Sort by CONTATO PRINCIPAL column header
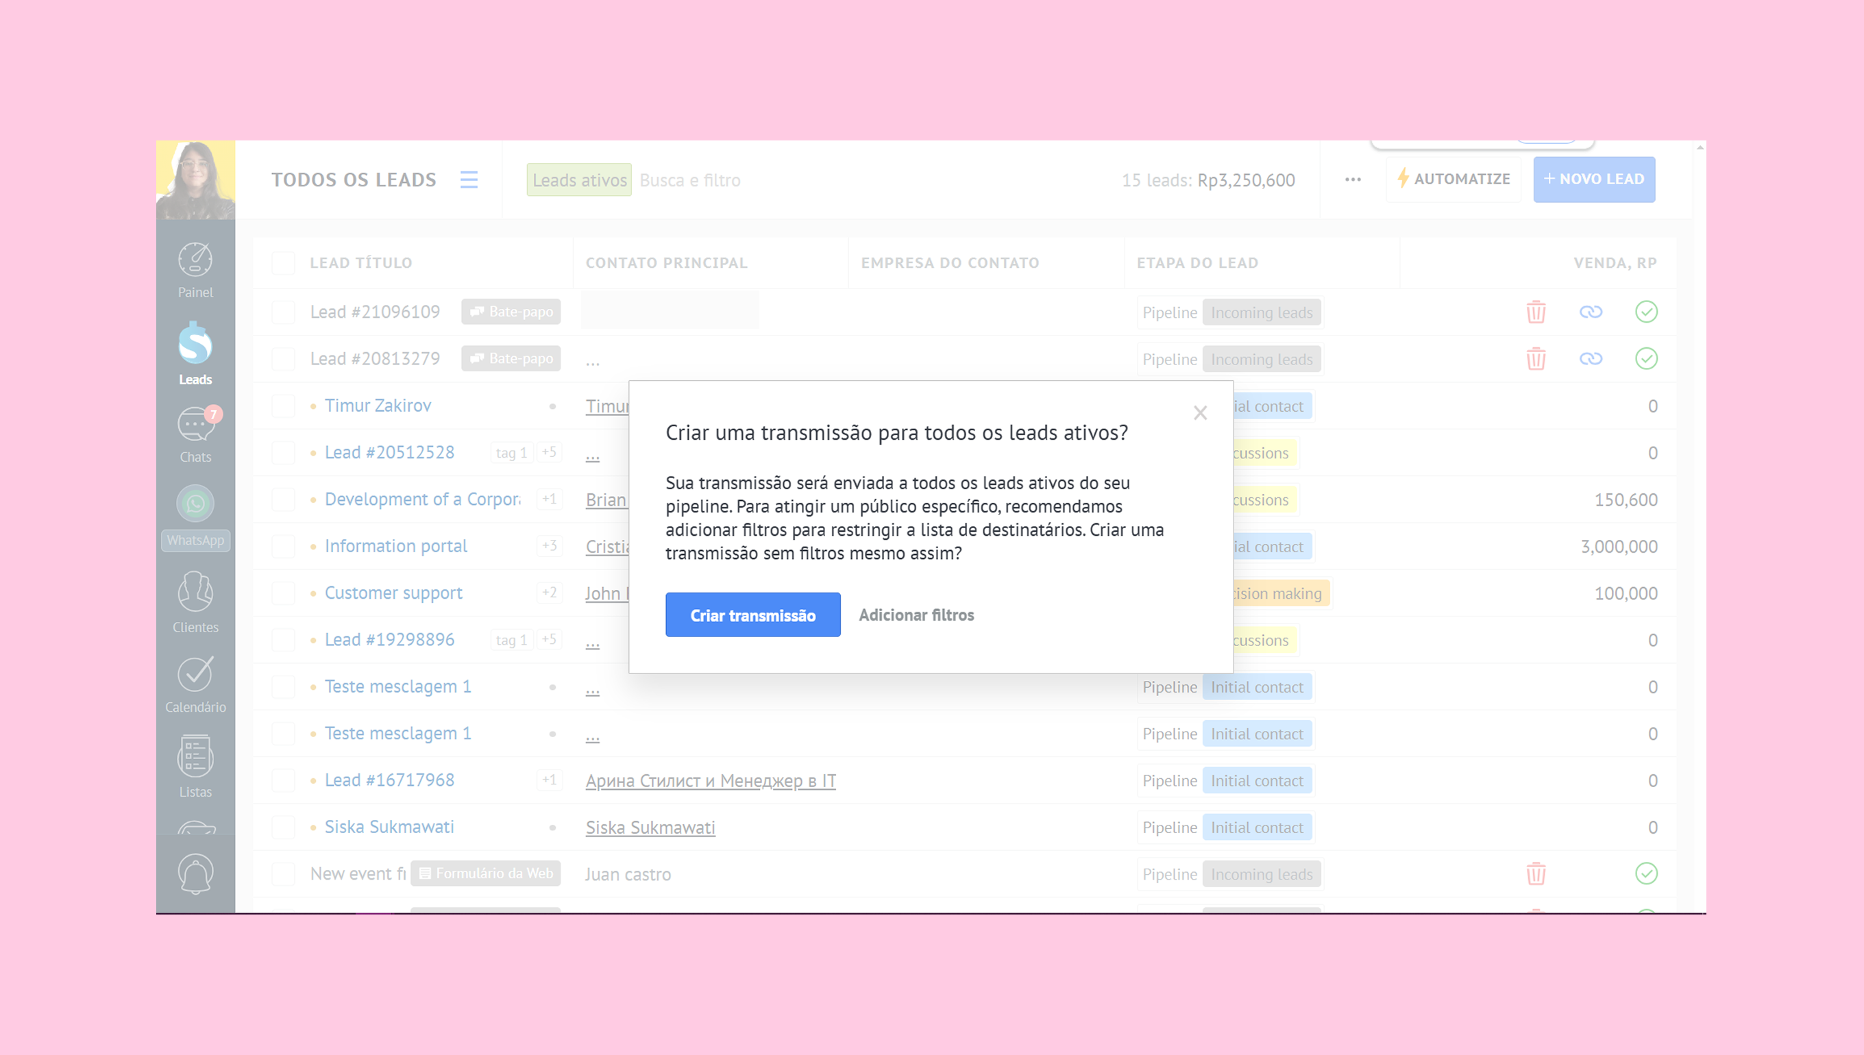 coord(666,263)
